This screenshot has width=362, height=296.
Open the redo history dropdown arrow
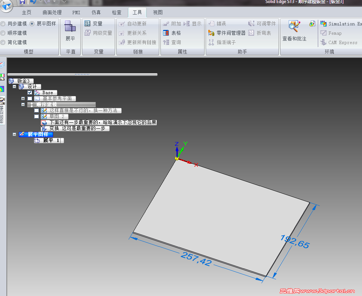(x=55, y=1)
